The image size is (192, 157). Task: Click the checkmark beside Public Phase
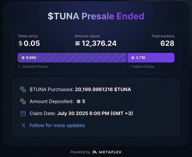tap(129, 67)
